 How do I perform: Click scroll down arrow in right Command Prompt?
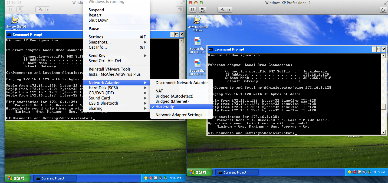(x=383, y=132)
